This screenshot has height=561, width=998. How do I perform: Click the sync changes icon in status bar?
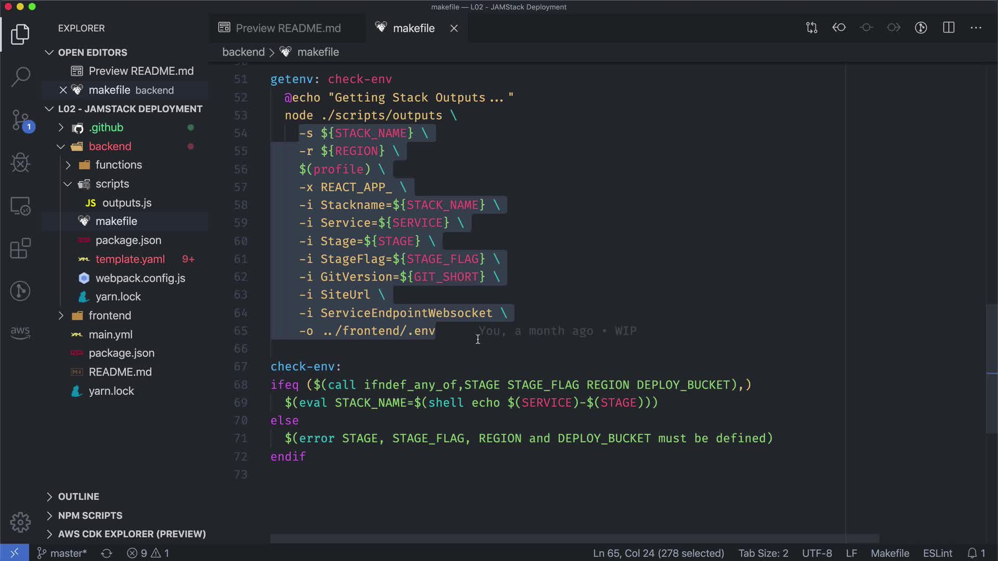pos(107,553)
